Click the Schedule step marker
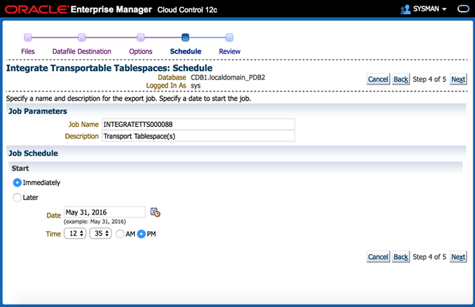475x307 pixels. coord(186,38)
